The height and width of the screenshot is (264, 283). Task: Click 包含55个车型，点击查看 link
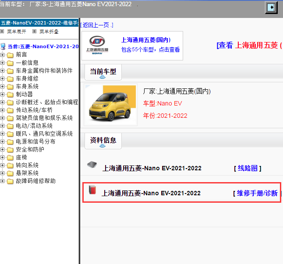click(150, 49)
